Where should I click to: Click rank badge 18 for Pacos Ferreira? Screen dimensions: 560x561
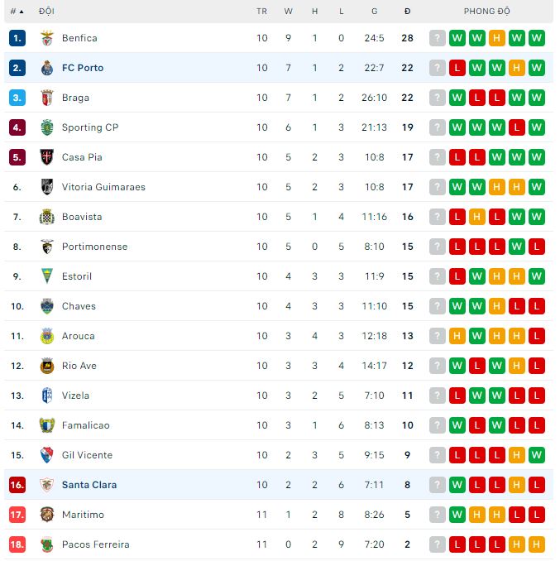coord(17,544)
